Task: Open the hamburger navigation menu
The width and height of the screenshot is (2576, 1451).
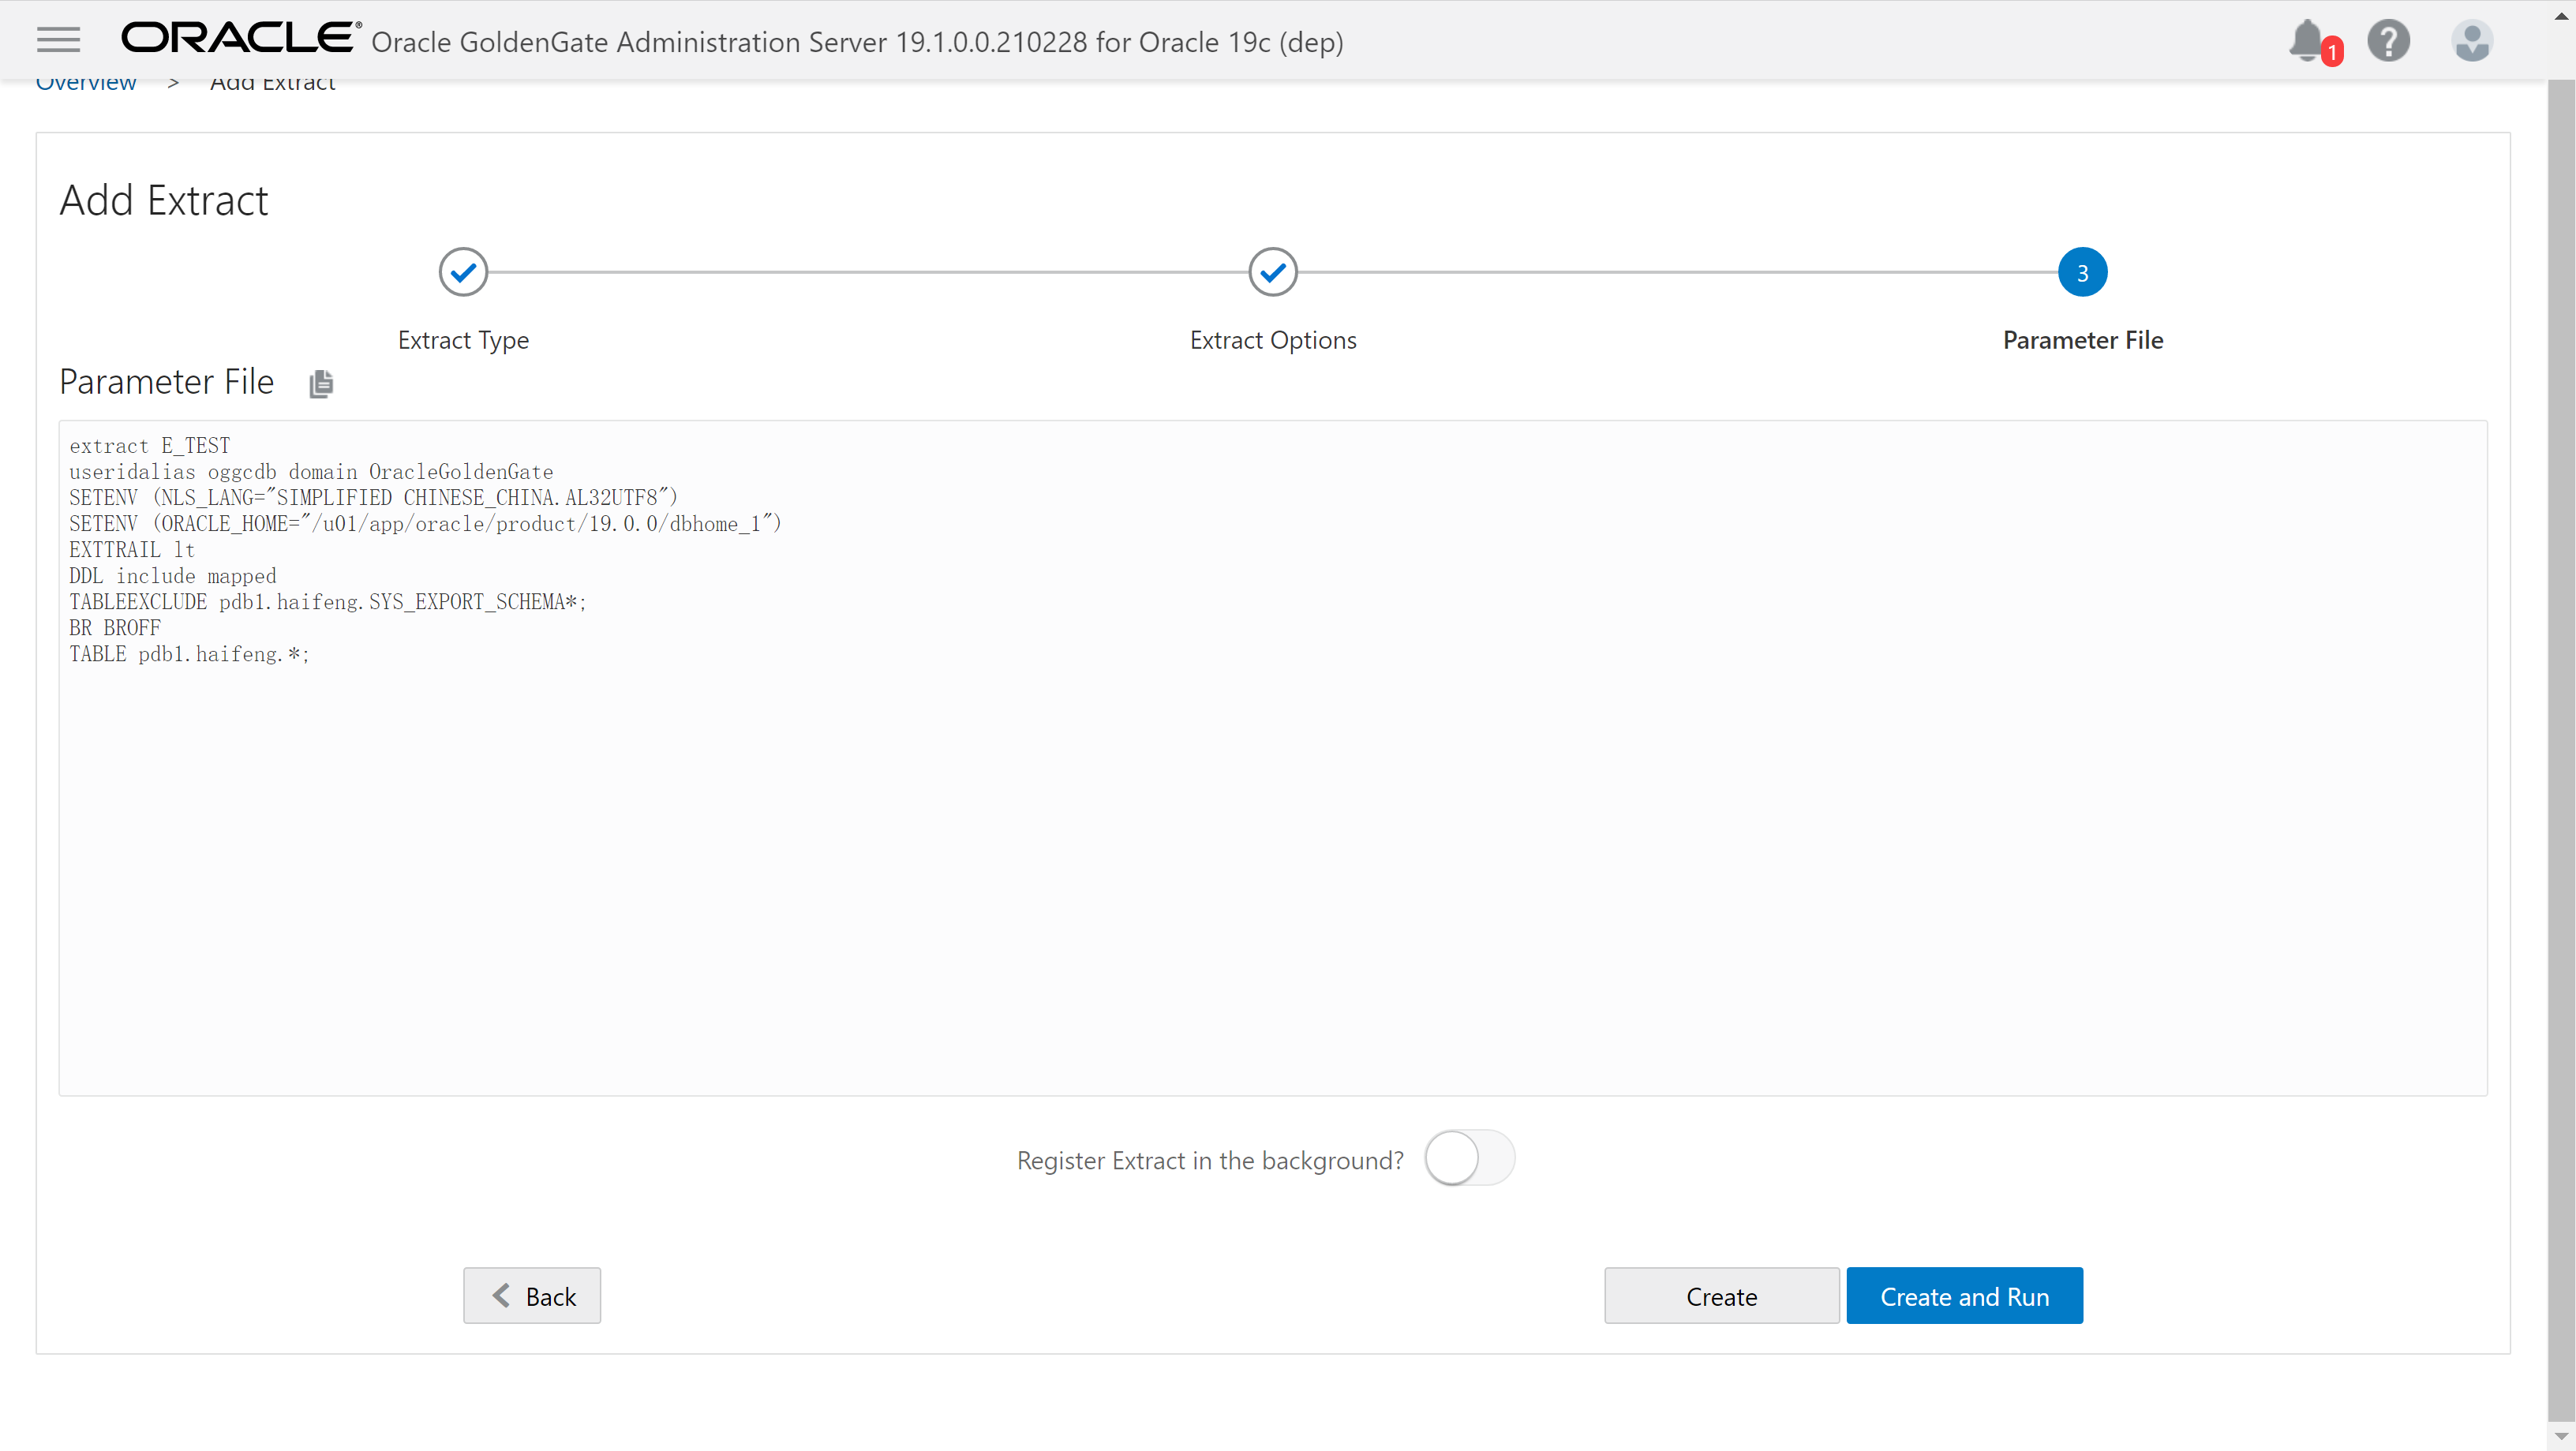Action: click(58, 40)
